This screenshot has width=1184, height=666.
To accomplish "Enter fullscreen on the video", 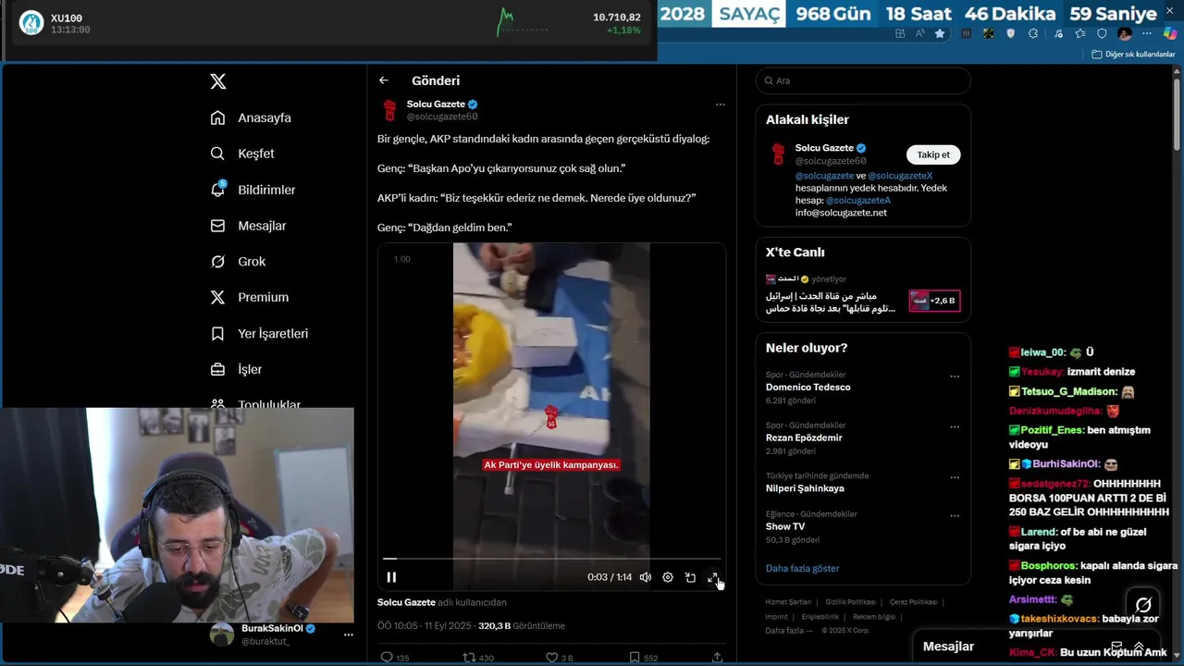I will point(713,577).
